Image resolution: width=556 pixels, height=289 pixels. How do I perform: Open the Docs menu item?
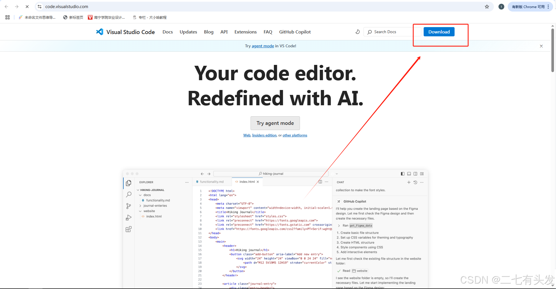coord(168,32)
